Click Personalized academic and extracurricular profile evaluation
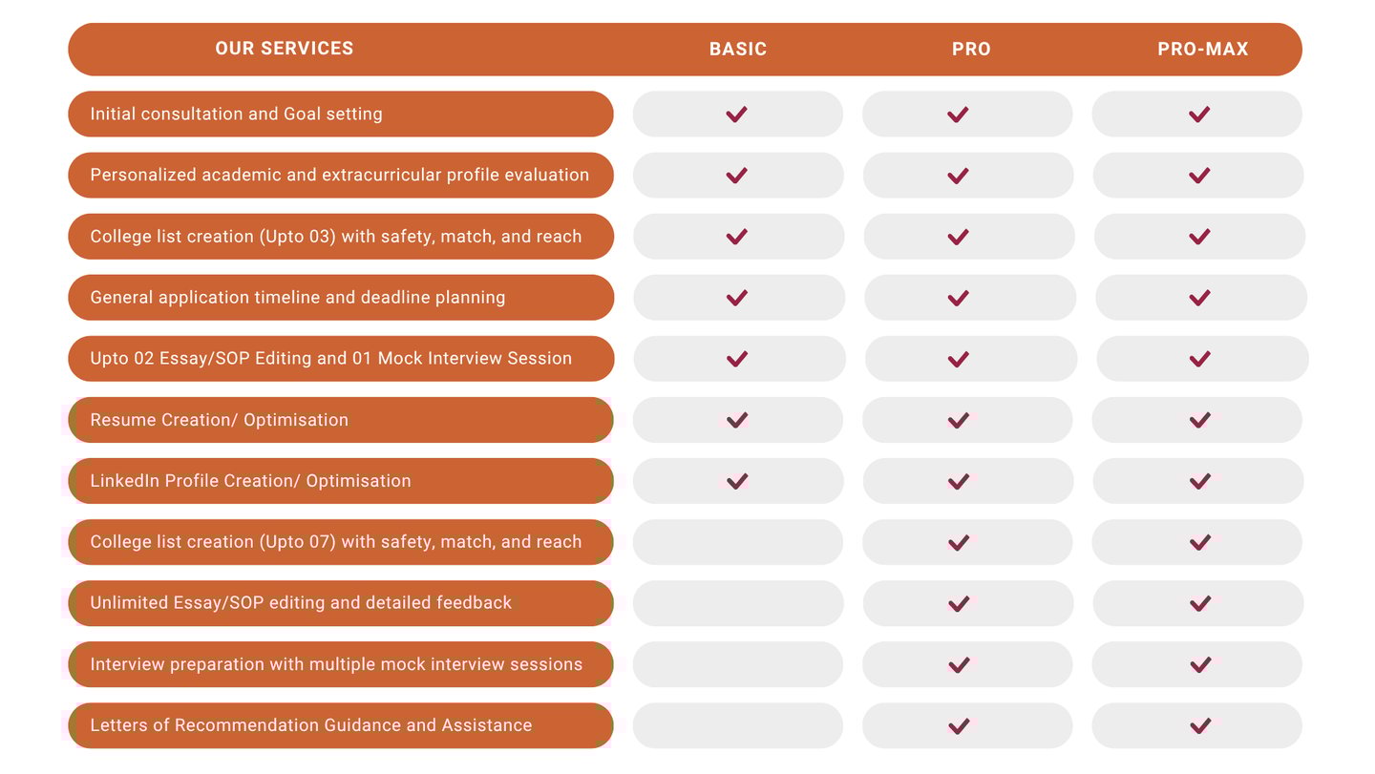 pos(339,176)
